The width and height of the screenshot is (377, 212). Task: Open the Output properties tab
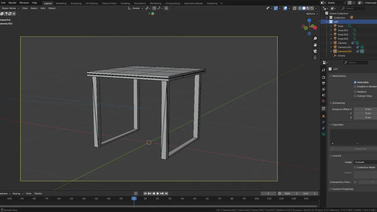[x=324, y=83]
